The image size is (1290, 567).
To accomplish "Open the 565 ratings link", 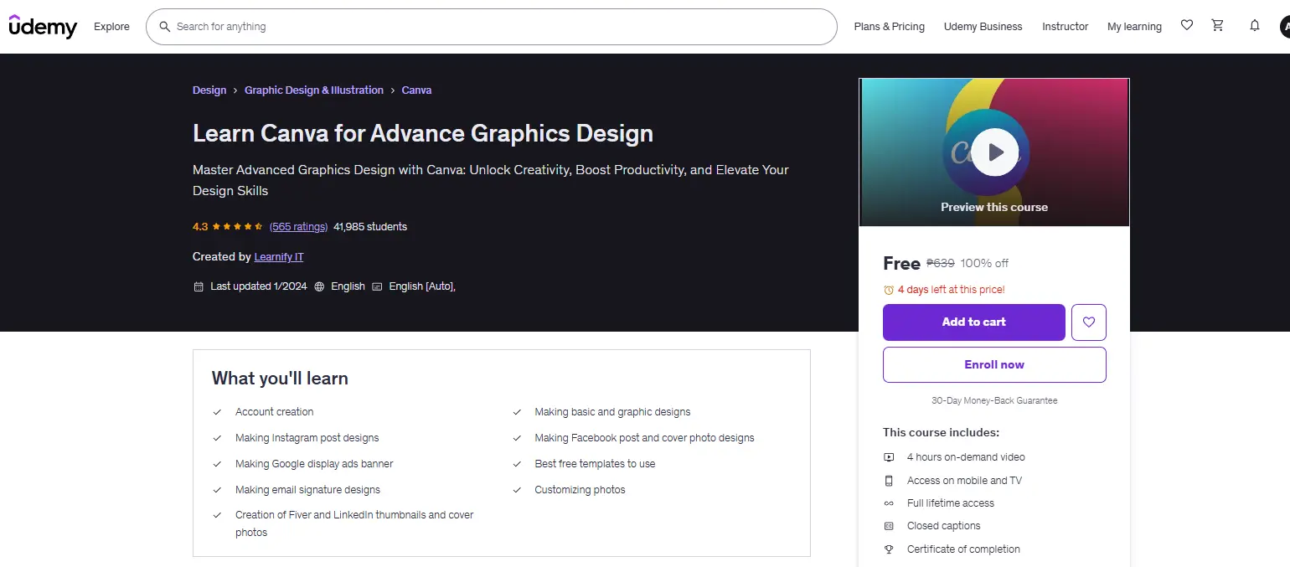I will [x=298, y=227].
